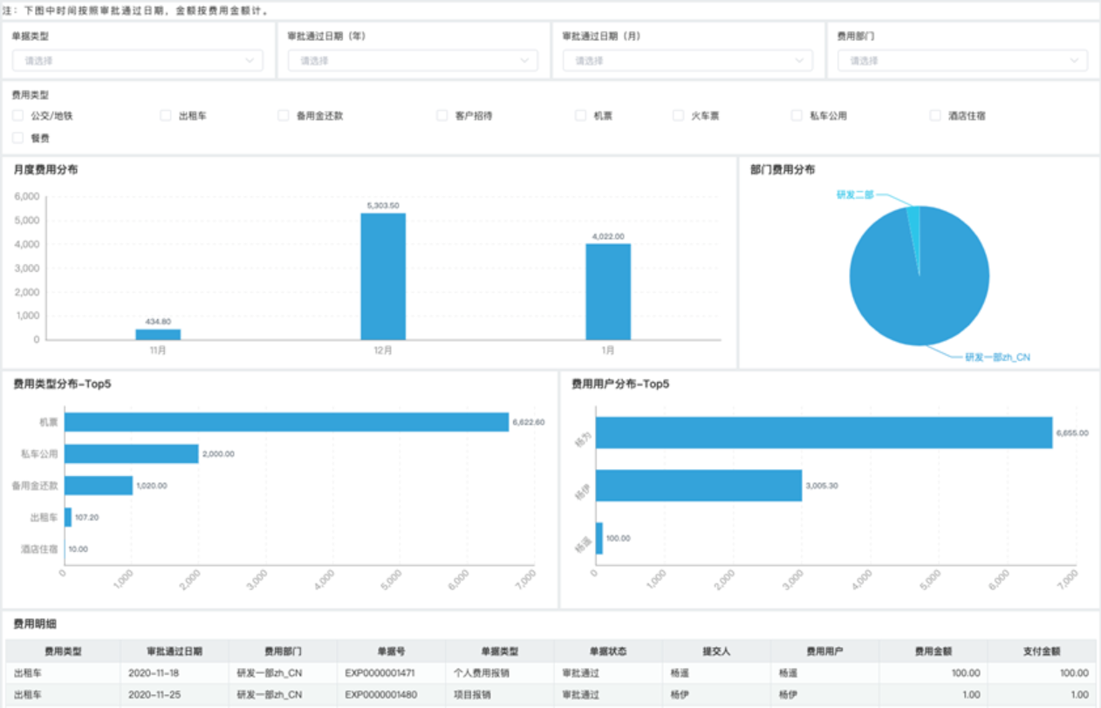
Task: Click the 12月 x-axis label
Action: click(x=383, y=351)
